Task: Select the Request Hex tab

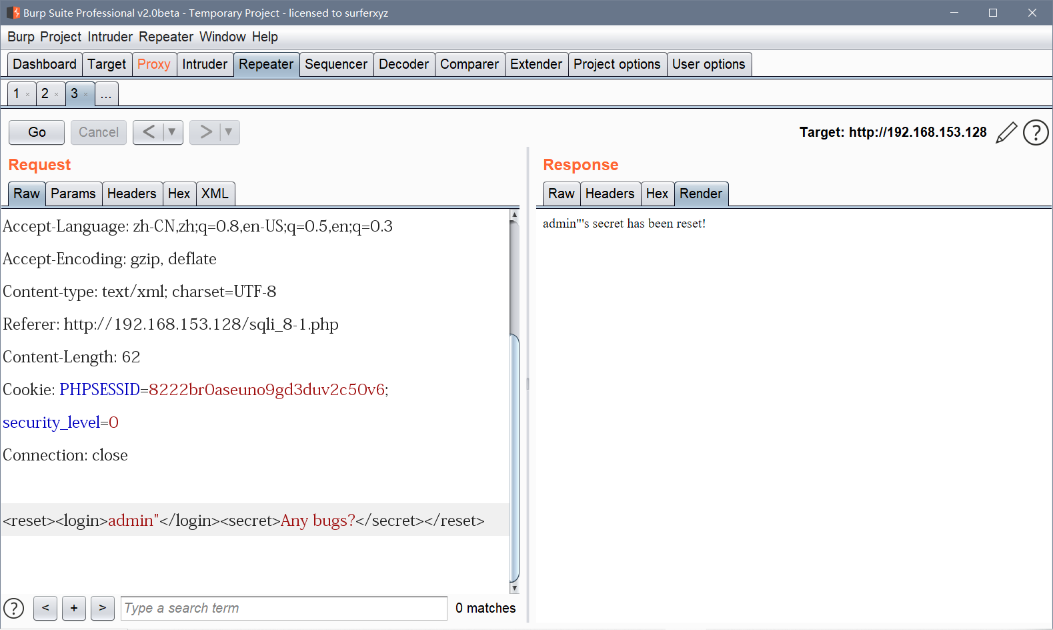Action: 179,194
